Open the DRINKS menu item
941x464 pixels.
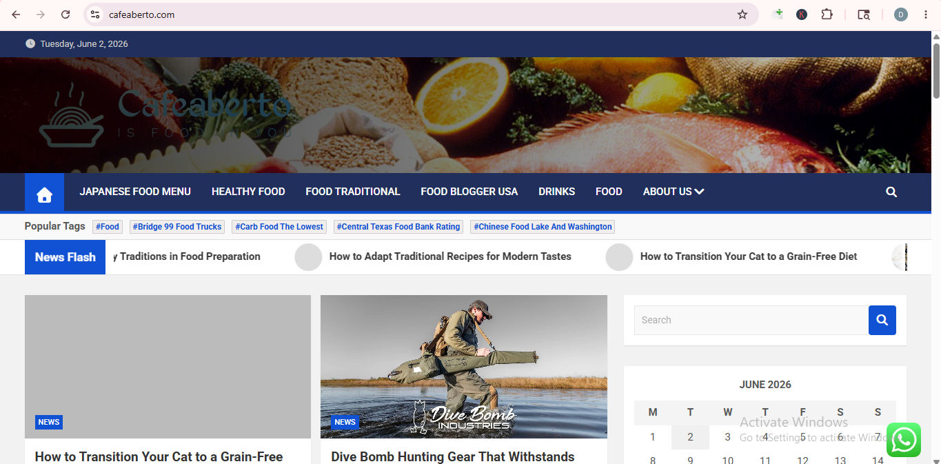[557, 192]
